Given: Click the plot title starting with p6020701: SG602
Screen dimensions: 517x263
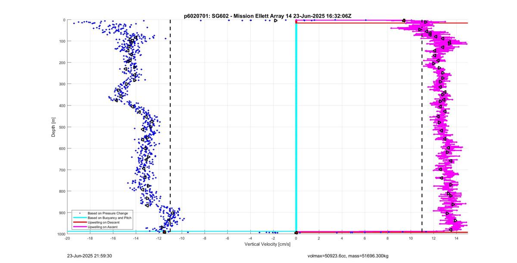Looking at the screenshot, I should [x=268, y=15].
